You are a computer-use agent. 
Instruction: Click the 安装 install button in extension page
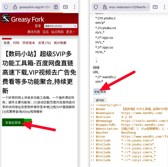pyautogui.click(x=97, y=92)
